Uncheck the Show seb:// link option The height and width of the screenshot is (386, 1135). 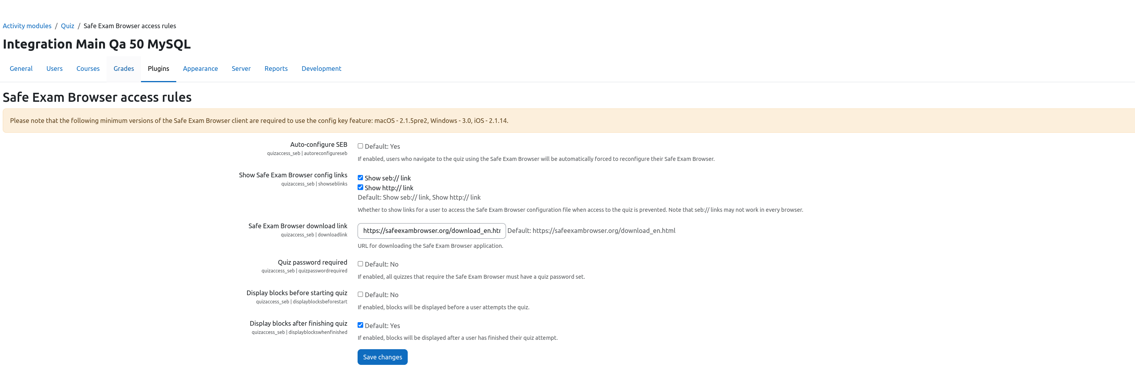coord(360,178)
